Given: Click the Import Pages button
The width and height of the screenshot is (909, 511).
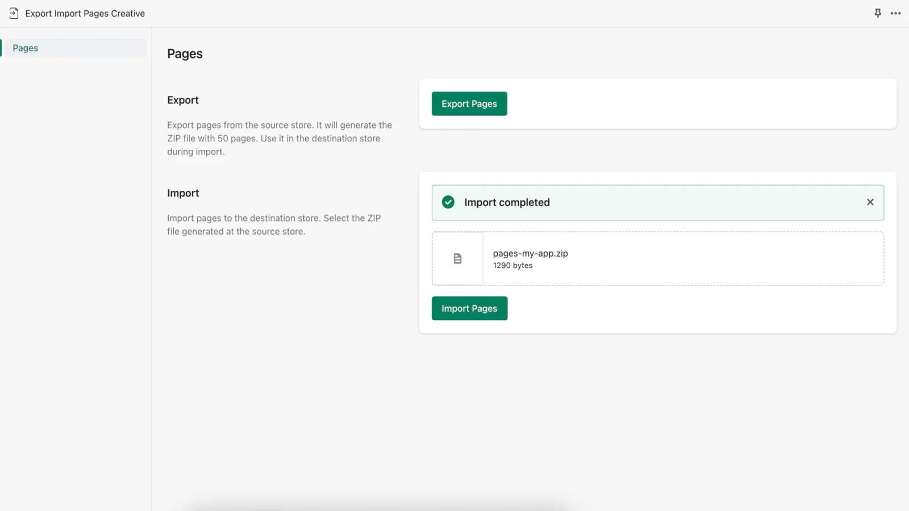Looking at the screenshot, I should click(x=469, y=308).
